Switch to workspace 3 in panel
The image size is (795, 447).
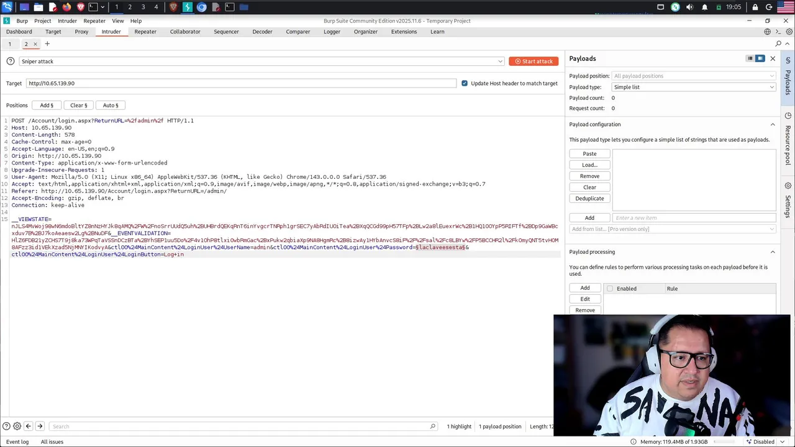[x=143, y=7]
